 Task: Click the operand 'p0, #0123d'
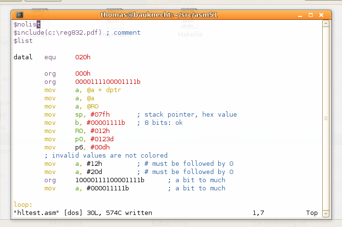94,139
